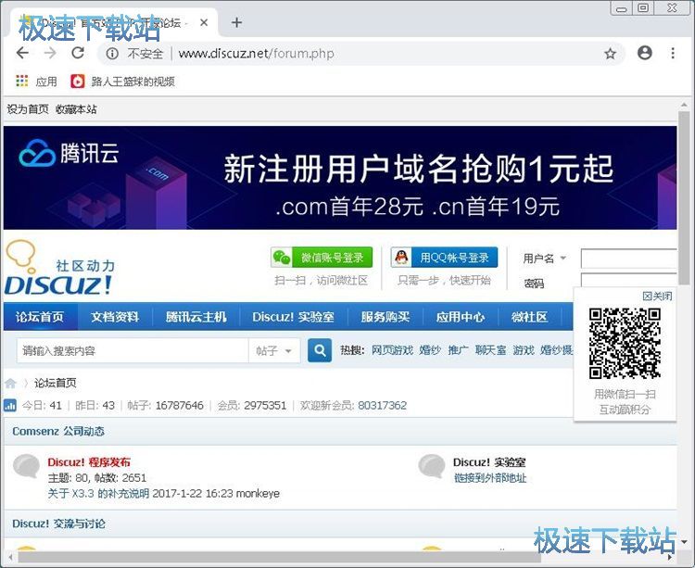Focus the 请输入搜索内容 search field
The image size is (695, 568).
tap(133, 351)
